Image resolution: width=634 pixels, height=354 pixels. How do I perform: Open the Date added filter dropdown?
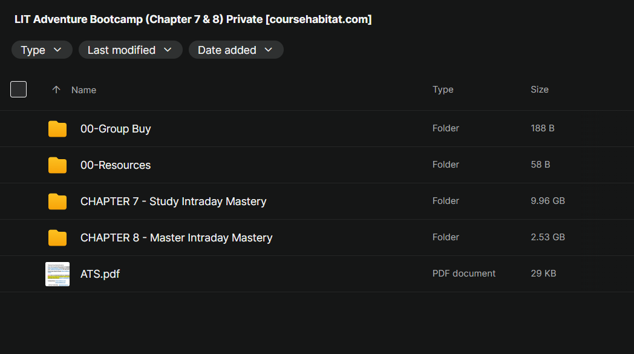coord(236,50)
